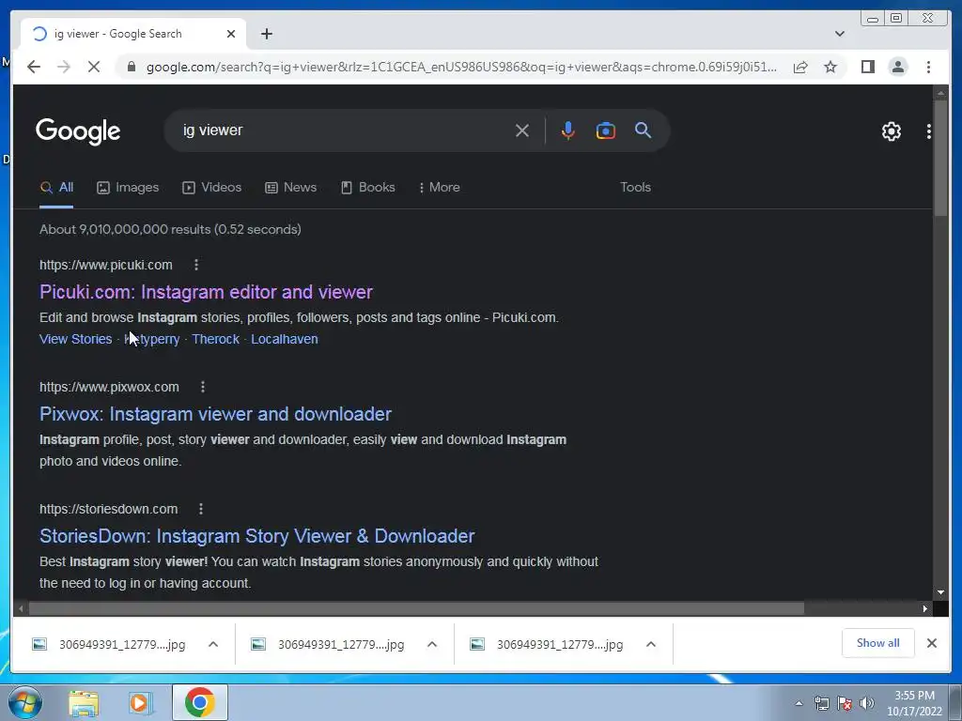This screenshot has width=962, height=721.
Task: Show hidden system tray icons
Action: pos(799,703)
